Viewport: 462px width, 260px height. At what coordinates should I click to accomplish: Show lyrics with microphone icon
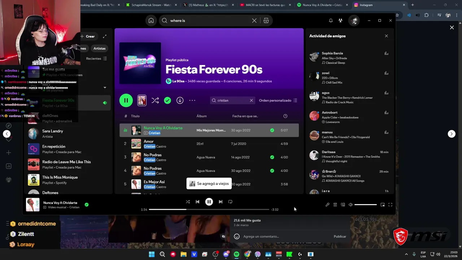(x=327, y=205)
